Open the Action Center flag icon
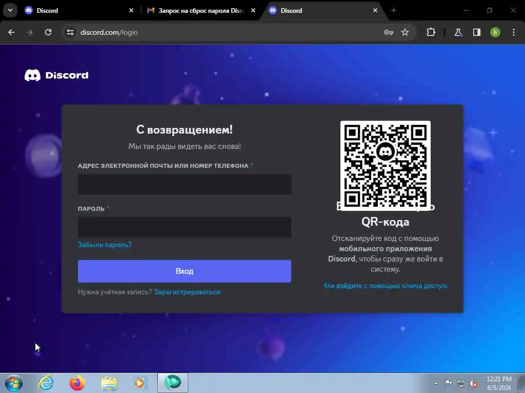The image size is (525, 393). 448,383
